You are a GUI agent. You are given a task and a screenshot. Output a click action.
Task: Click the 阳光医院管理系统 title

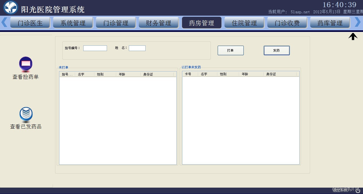[x=53, y=10]
